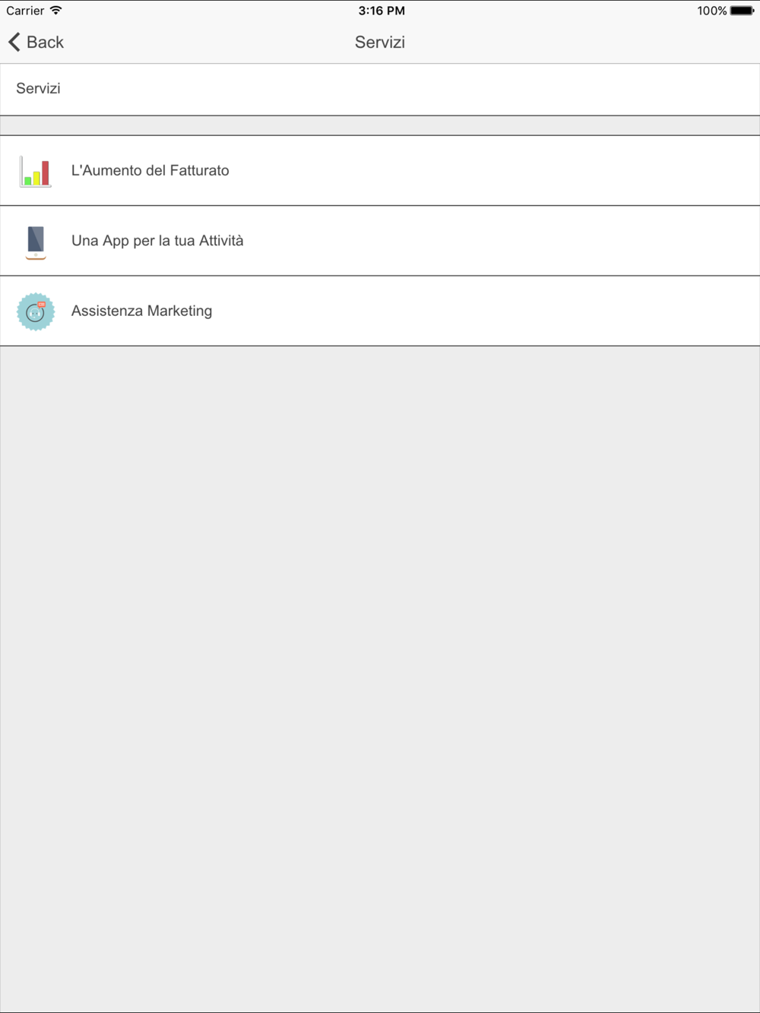Tap the back chevron arrow icon
The width and height of the screenshot is (760, 1013).
(x=14, y=42)
